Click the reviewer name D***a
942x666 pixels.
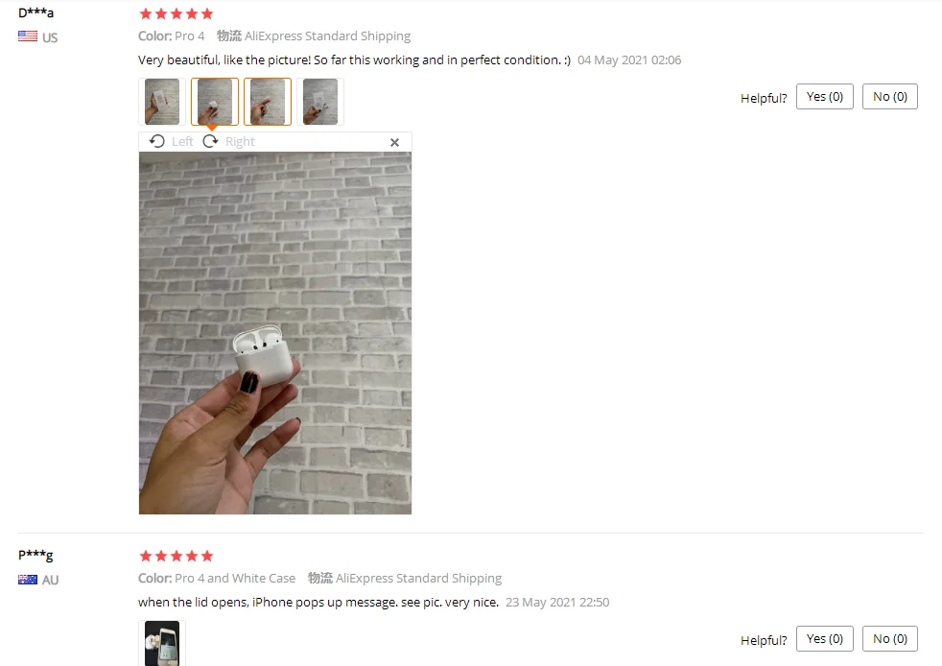click(36, 12)
